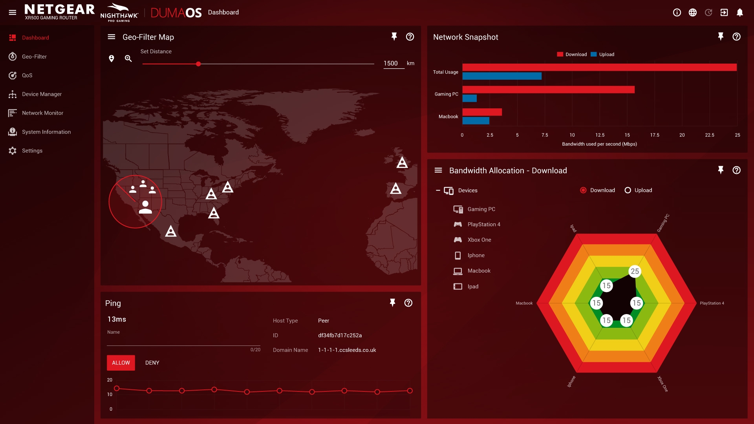754x424 pixels.
Task: Click the QoS sidebar icon
Action: (13, 75)
